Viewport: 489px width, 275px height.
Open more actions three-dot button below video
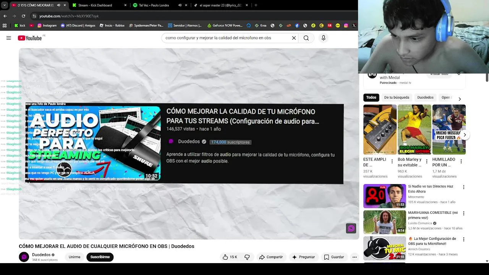[355, 257]
